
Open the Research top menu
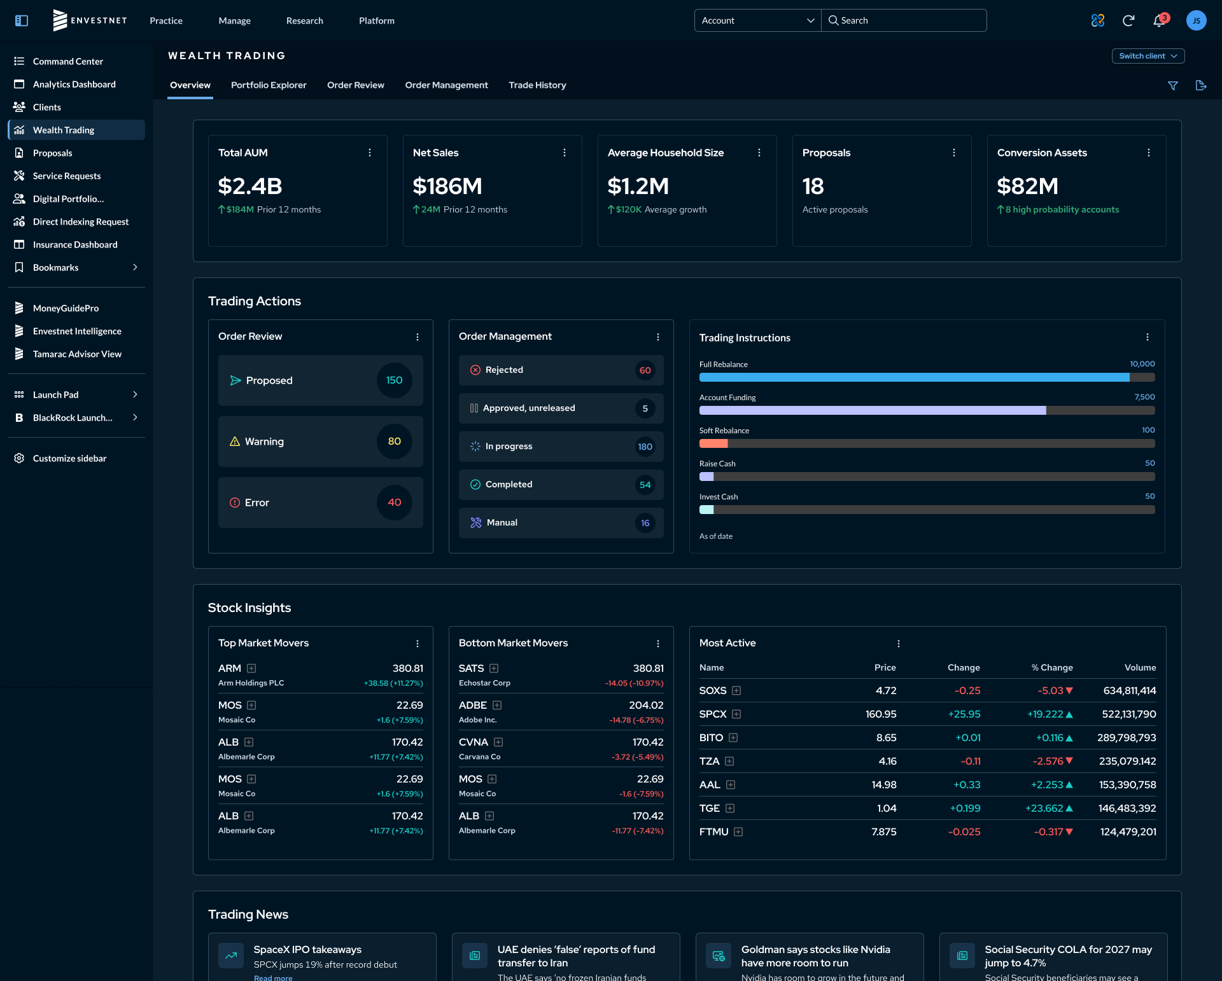point(305,20)
